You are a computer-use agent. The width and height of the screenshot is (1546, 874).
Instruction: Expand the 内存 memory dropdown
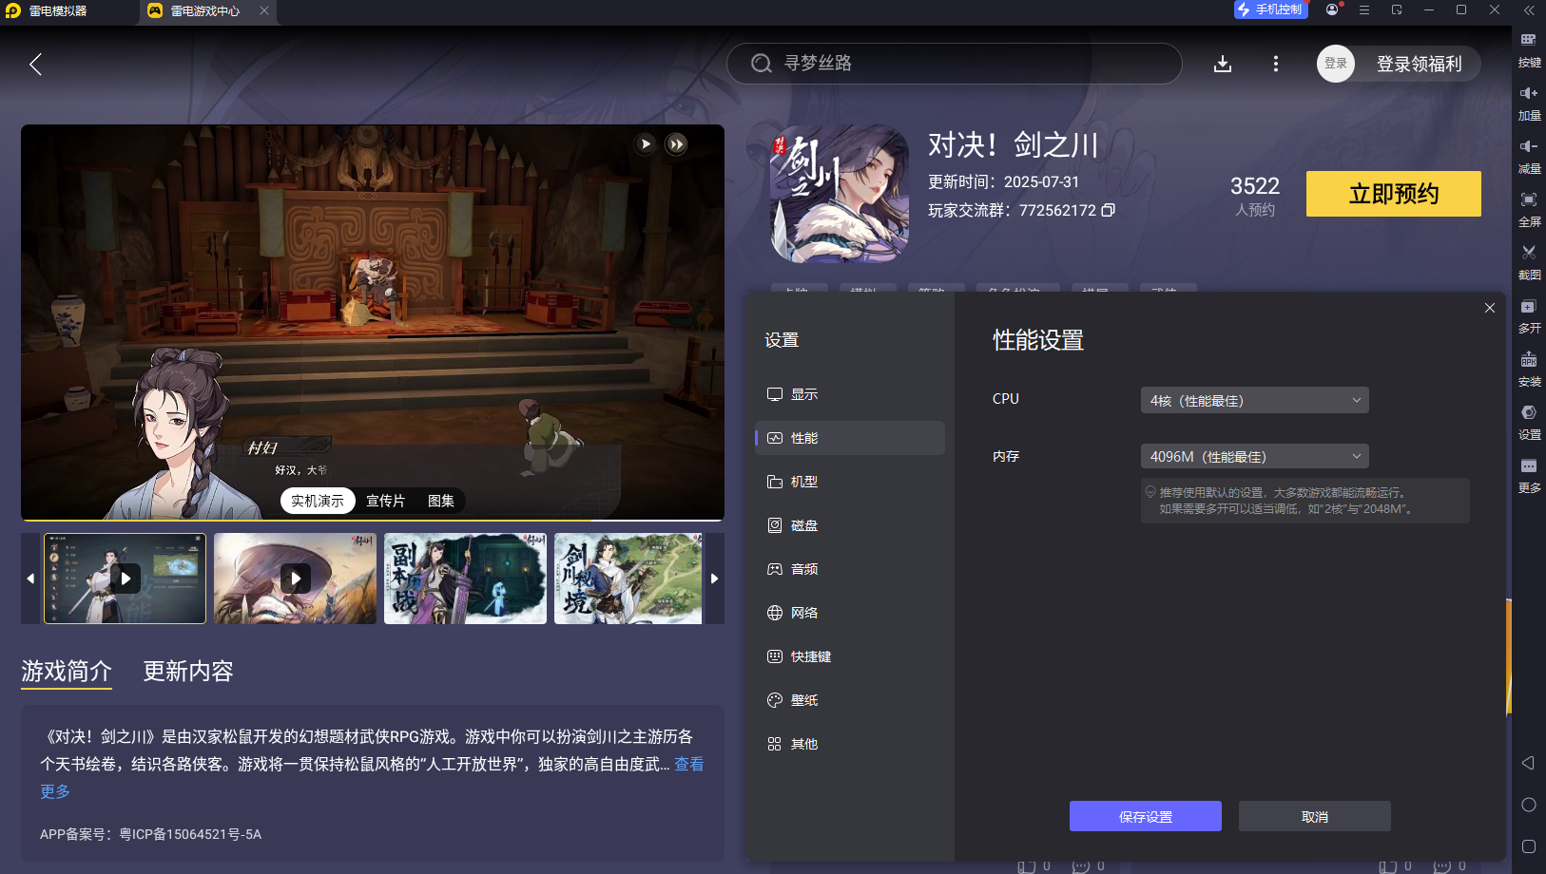[1255, 457]
